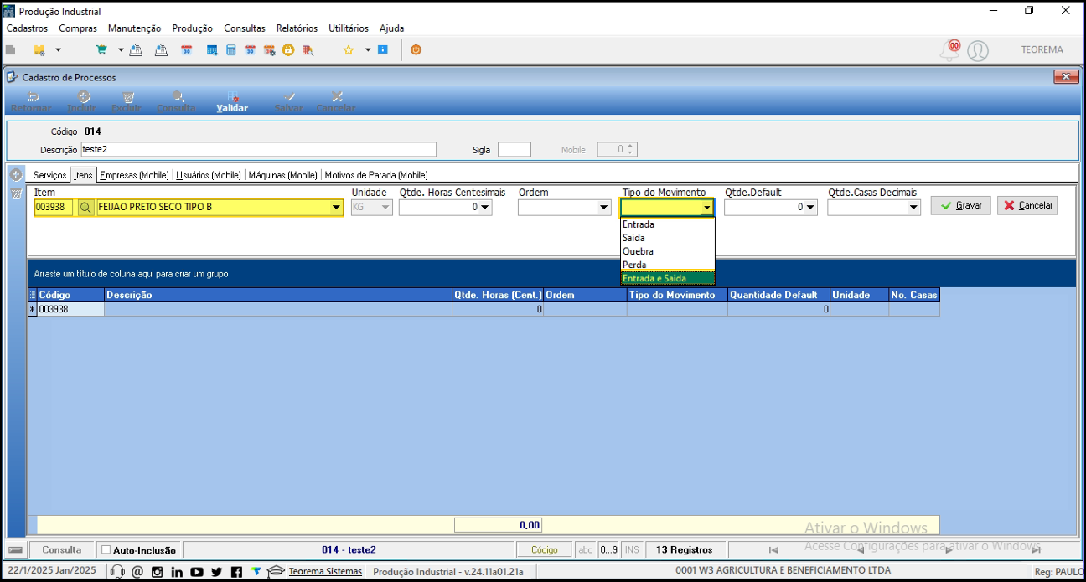Click the Validar toolbar button
The image size is (1086, 582).
232,101
